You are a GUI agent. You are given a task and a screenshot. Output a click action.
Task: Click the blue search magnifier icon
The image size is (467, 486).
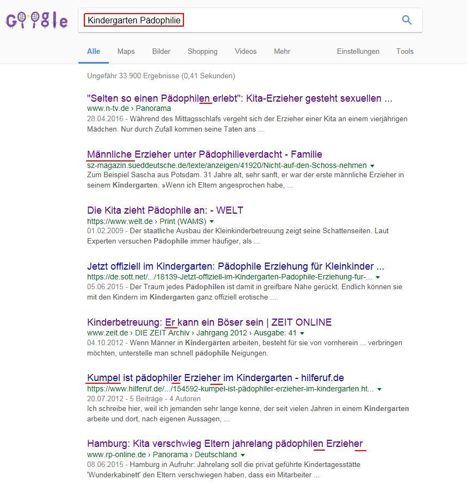[407, 20]
